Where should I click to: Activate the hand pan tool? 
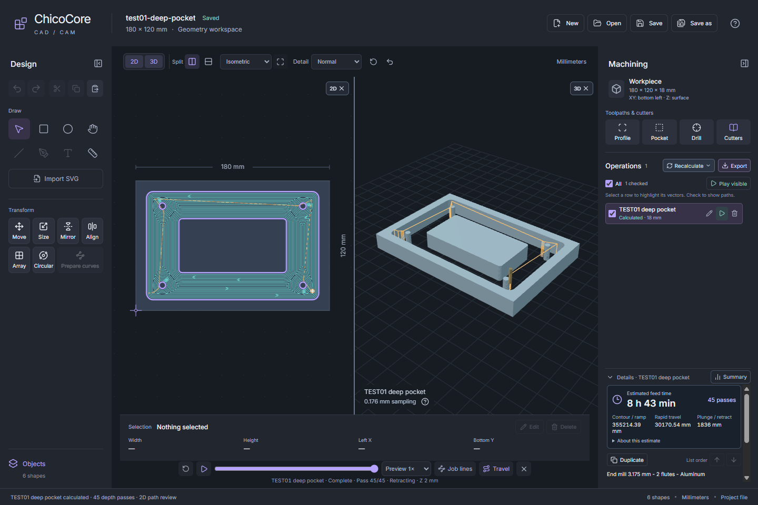coord(93,129)
